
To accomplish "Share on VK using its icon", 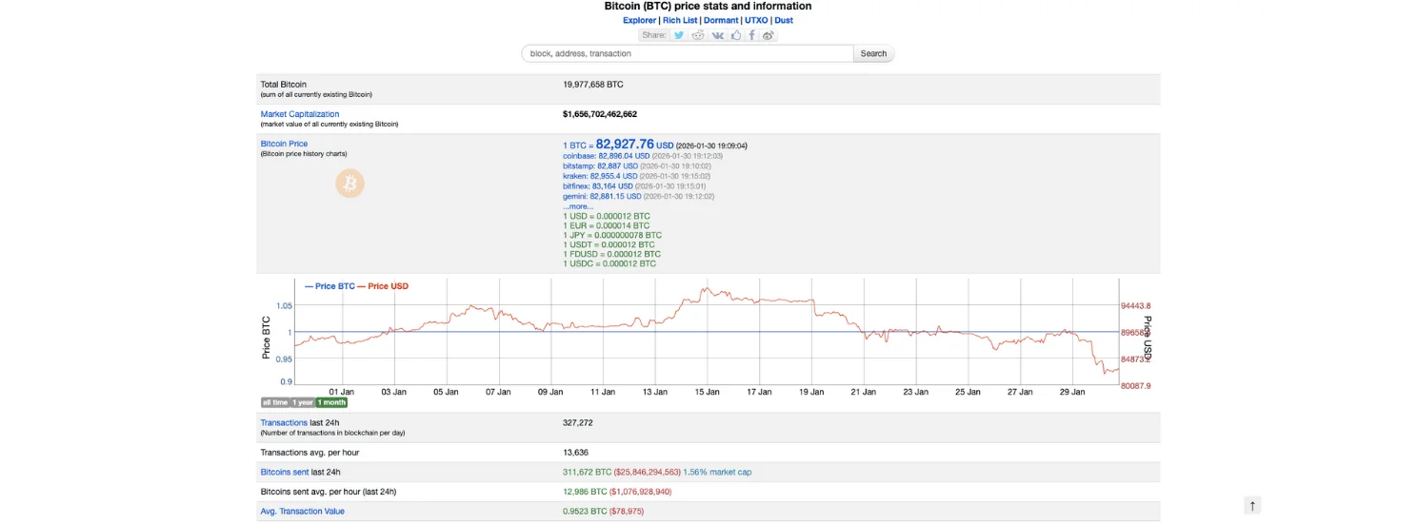I will coord(718,35).
